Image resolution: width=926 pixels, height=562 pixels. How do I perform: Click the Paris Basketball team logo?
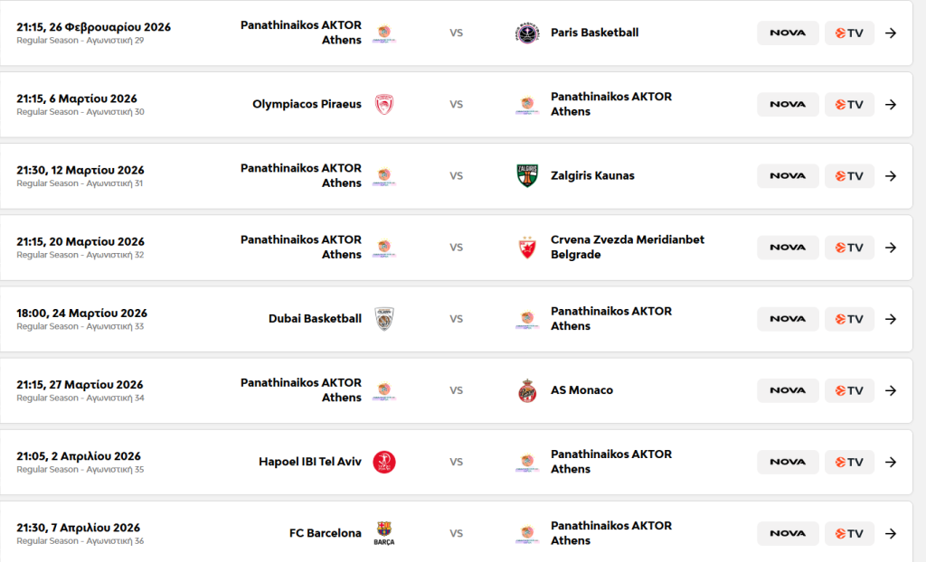(x=527, y=33)
